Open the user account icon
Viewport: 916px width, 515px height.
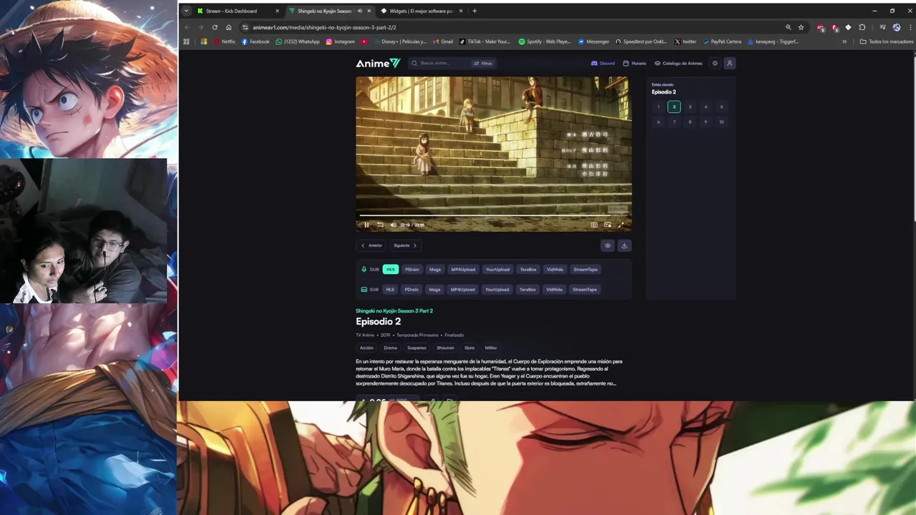coord(730,63)
